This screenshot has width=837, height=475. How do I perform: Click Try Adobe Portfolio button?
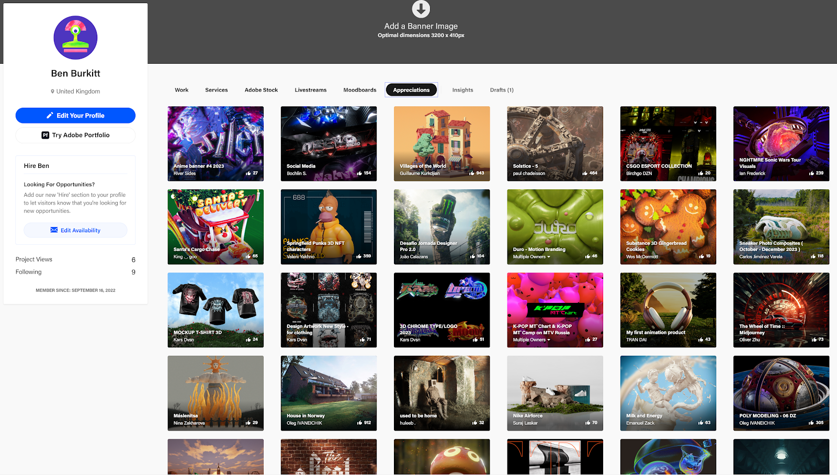coord(75,135)
